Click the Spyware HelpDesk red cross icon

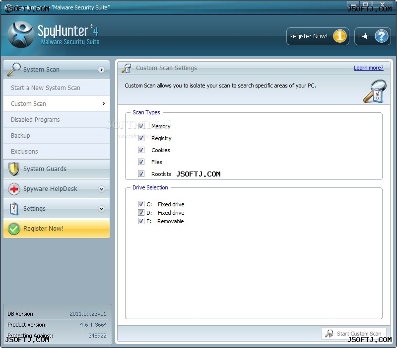(x=14, y=189)
